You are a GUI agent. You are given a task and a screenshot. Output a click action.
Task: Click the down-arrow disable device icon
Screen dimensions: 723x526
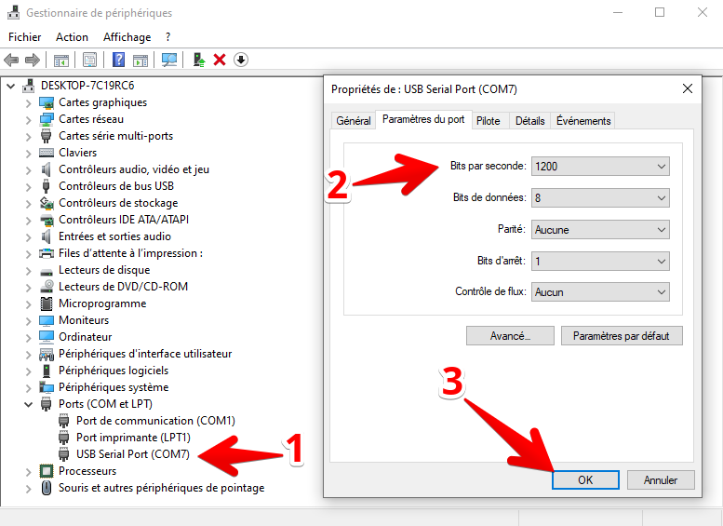pos(241,60)
